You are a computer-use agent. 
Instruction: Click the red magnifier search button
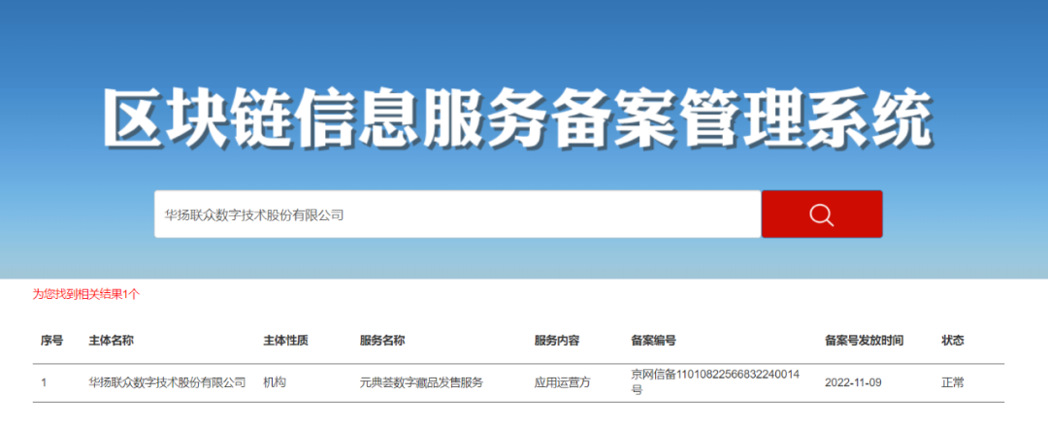click(822, 214)
